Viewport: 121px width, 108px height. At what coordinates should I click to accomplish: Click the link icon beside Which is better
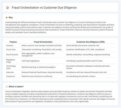pos(7,87)
